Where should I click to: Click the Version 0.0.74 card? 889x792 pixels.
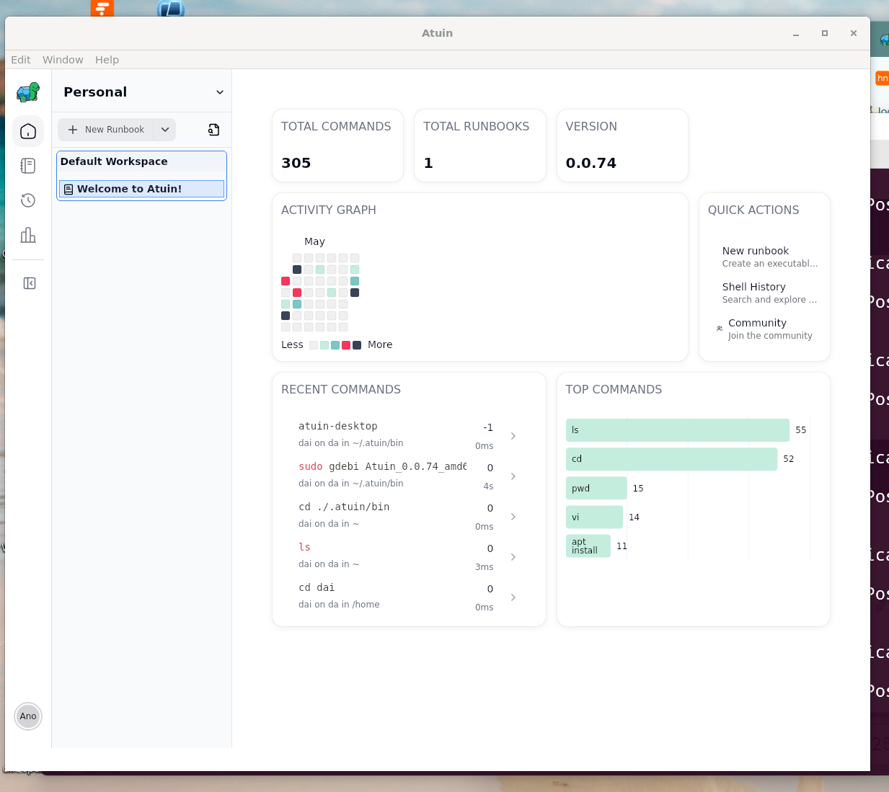pos(623,146)
